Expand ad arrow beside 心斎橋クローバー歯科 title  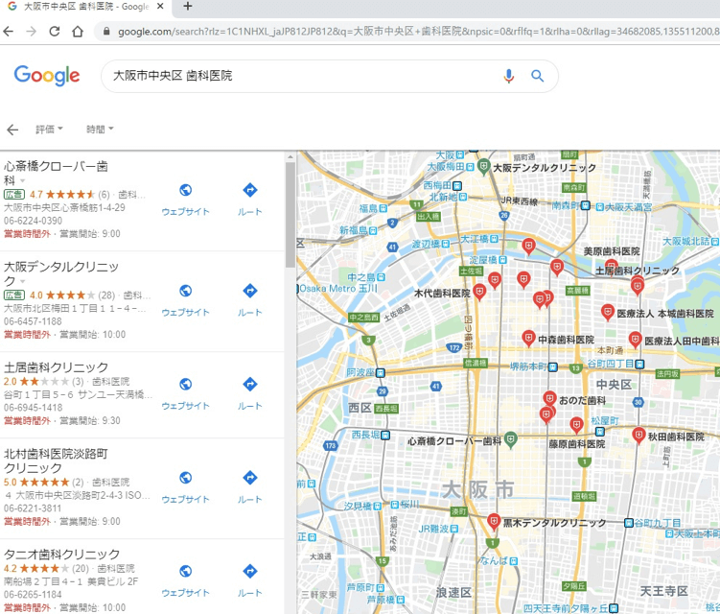point(22,180)
